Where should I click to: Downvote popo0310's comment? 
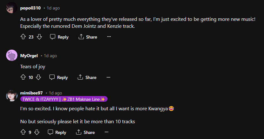pos(39,37)
